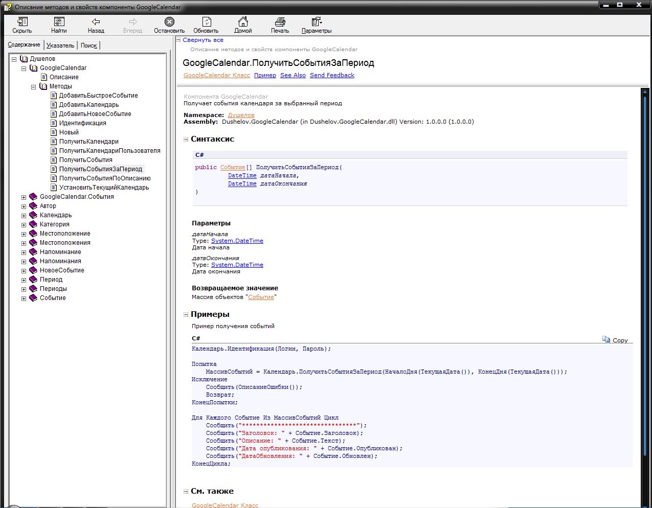Click the Скрыть (Hide) toolbar icon
Screen dimensions: 652x508
pos(22,21)
